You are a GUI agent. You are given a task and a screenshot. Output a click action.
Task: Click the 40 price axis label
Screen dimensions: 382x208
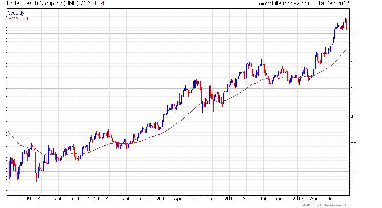point(353,116)
